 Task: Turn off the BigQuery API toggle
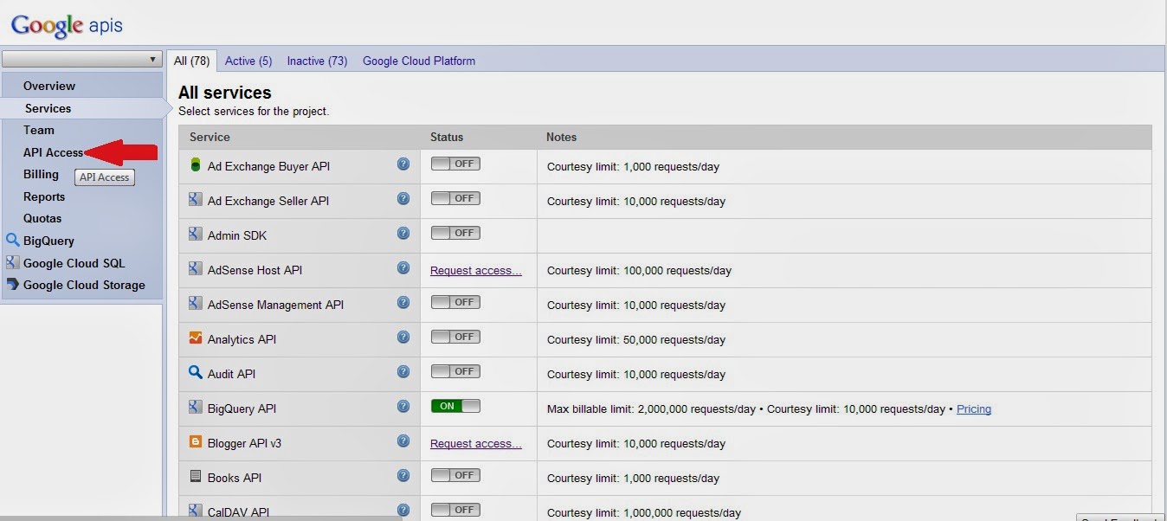click(x=455, y=406)
